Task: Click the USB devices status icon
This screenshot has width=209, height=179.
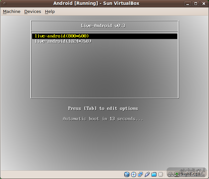Action: (x=147, y=174)
